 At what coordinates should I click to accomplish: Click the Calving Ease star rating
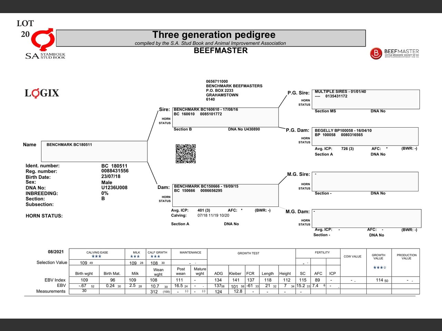pyautogui.click(x=96, y=257)
